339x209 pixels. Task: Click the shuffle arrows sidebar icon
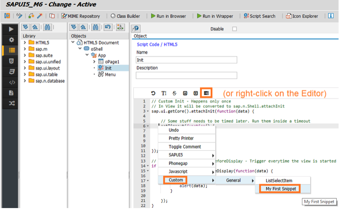pos(12,103)
